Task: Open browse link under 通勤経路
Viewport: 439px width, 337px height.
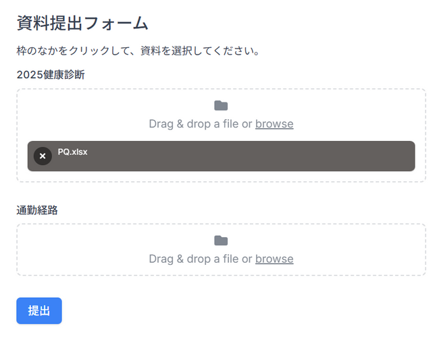Action: [x=274, y=259]
